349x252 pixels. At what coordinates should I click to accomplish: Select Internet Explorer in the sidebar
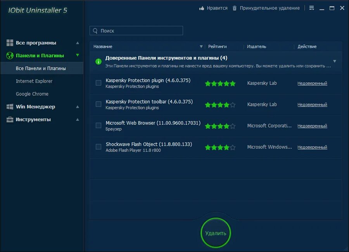click(34, 81)
